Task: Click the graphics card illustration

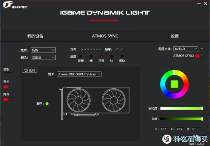Action: coord(95,104)
